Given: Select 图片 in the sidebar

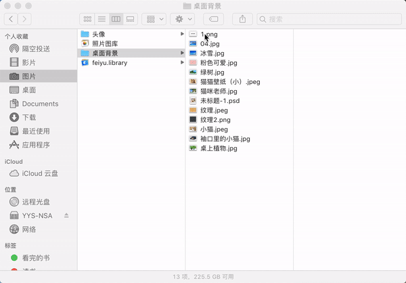Looking at the screenshot, I should coord(39,77).
